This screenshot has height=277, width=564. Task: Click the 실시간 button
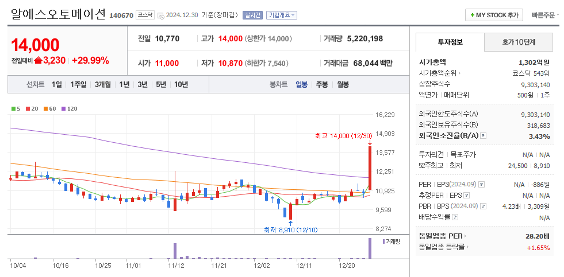click(253, 15)
